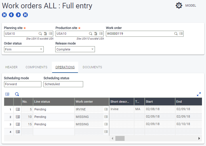
Task: Click the Work order input field
Action: [x=140, y=34]
